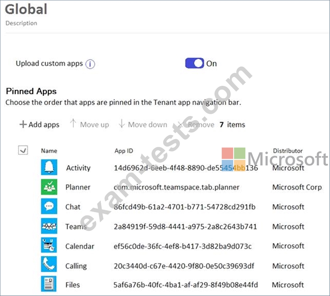The width and height of the screenshot is (330, 296).
Task: Open the Upload custom apps info icon
Action: pyautogui.click(x=90, y=64)
